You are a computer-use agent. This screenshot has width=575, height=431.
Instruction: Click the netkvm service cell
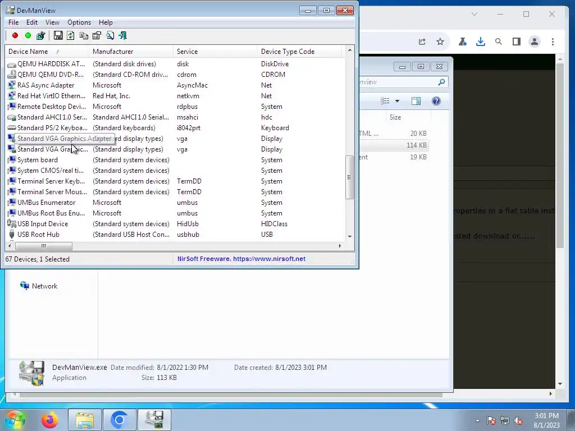188,95
